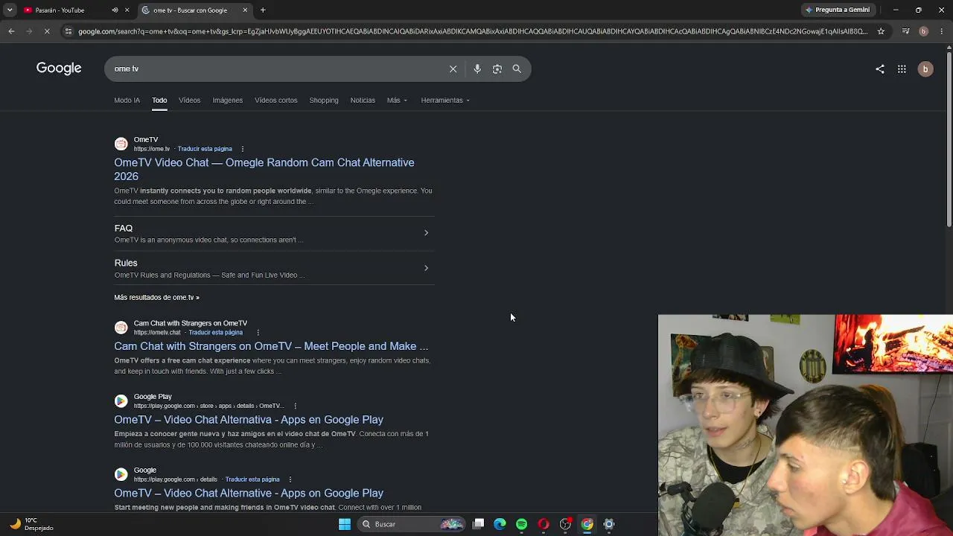Switch to the Vídeos cortos tab

(275, 100)
